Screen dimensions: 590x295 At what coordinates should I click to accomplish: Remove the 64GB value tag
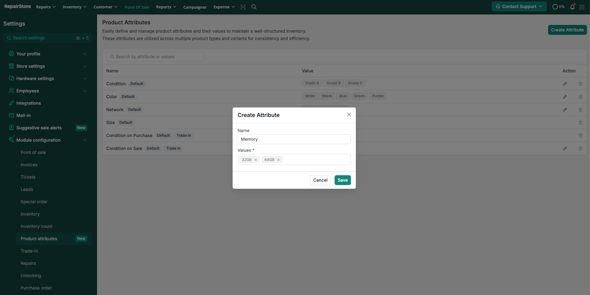pyautogui.click(x=279, y=160)
